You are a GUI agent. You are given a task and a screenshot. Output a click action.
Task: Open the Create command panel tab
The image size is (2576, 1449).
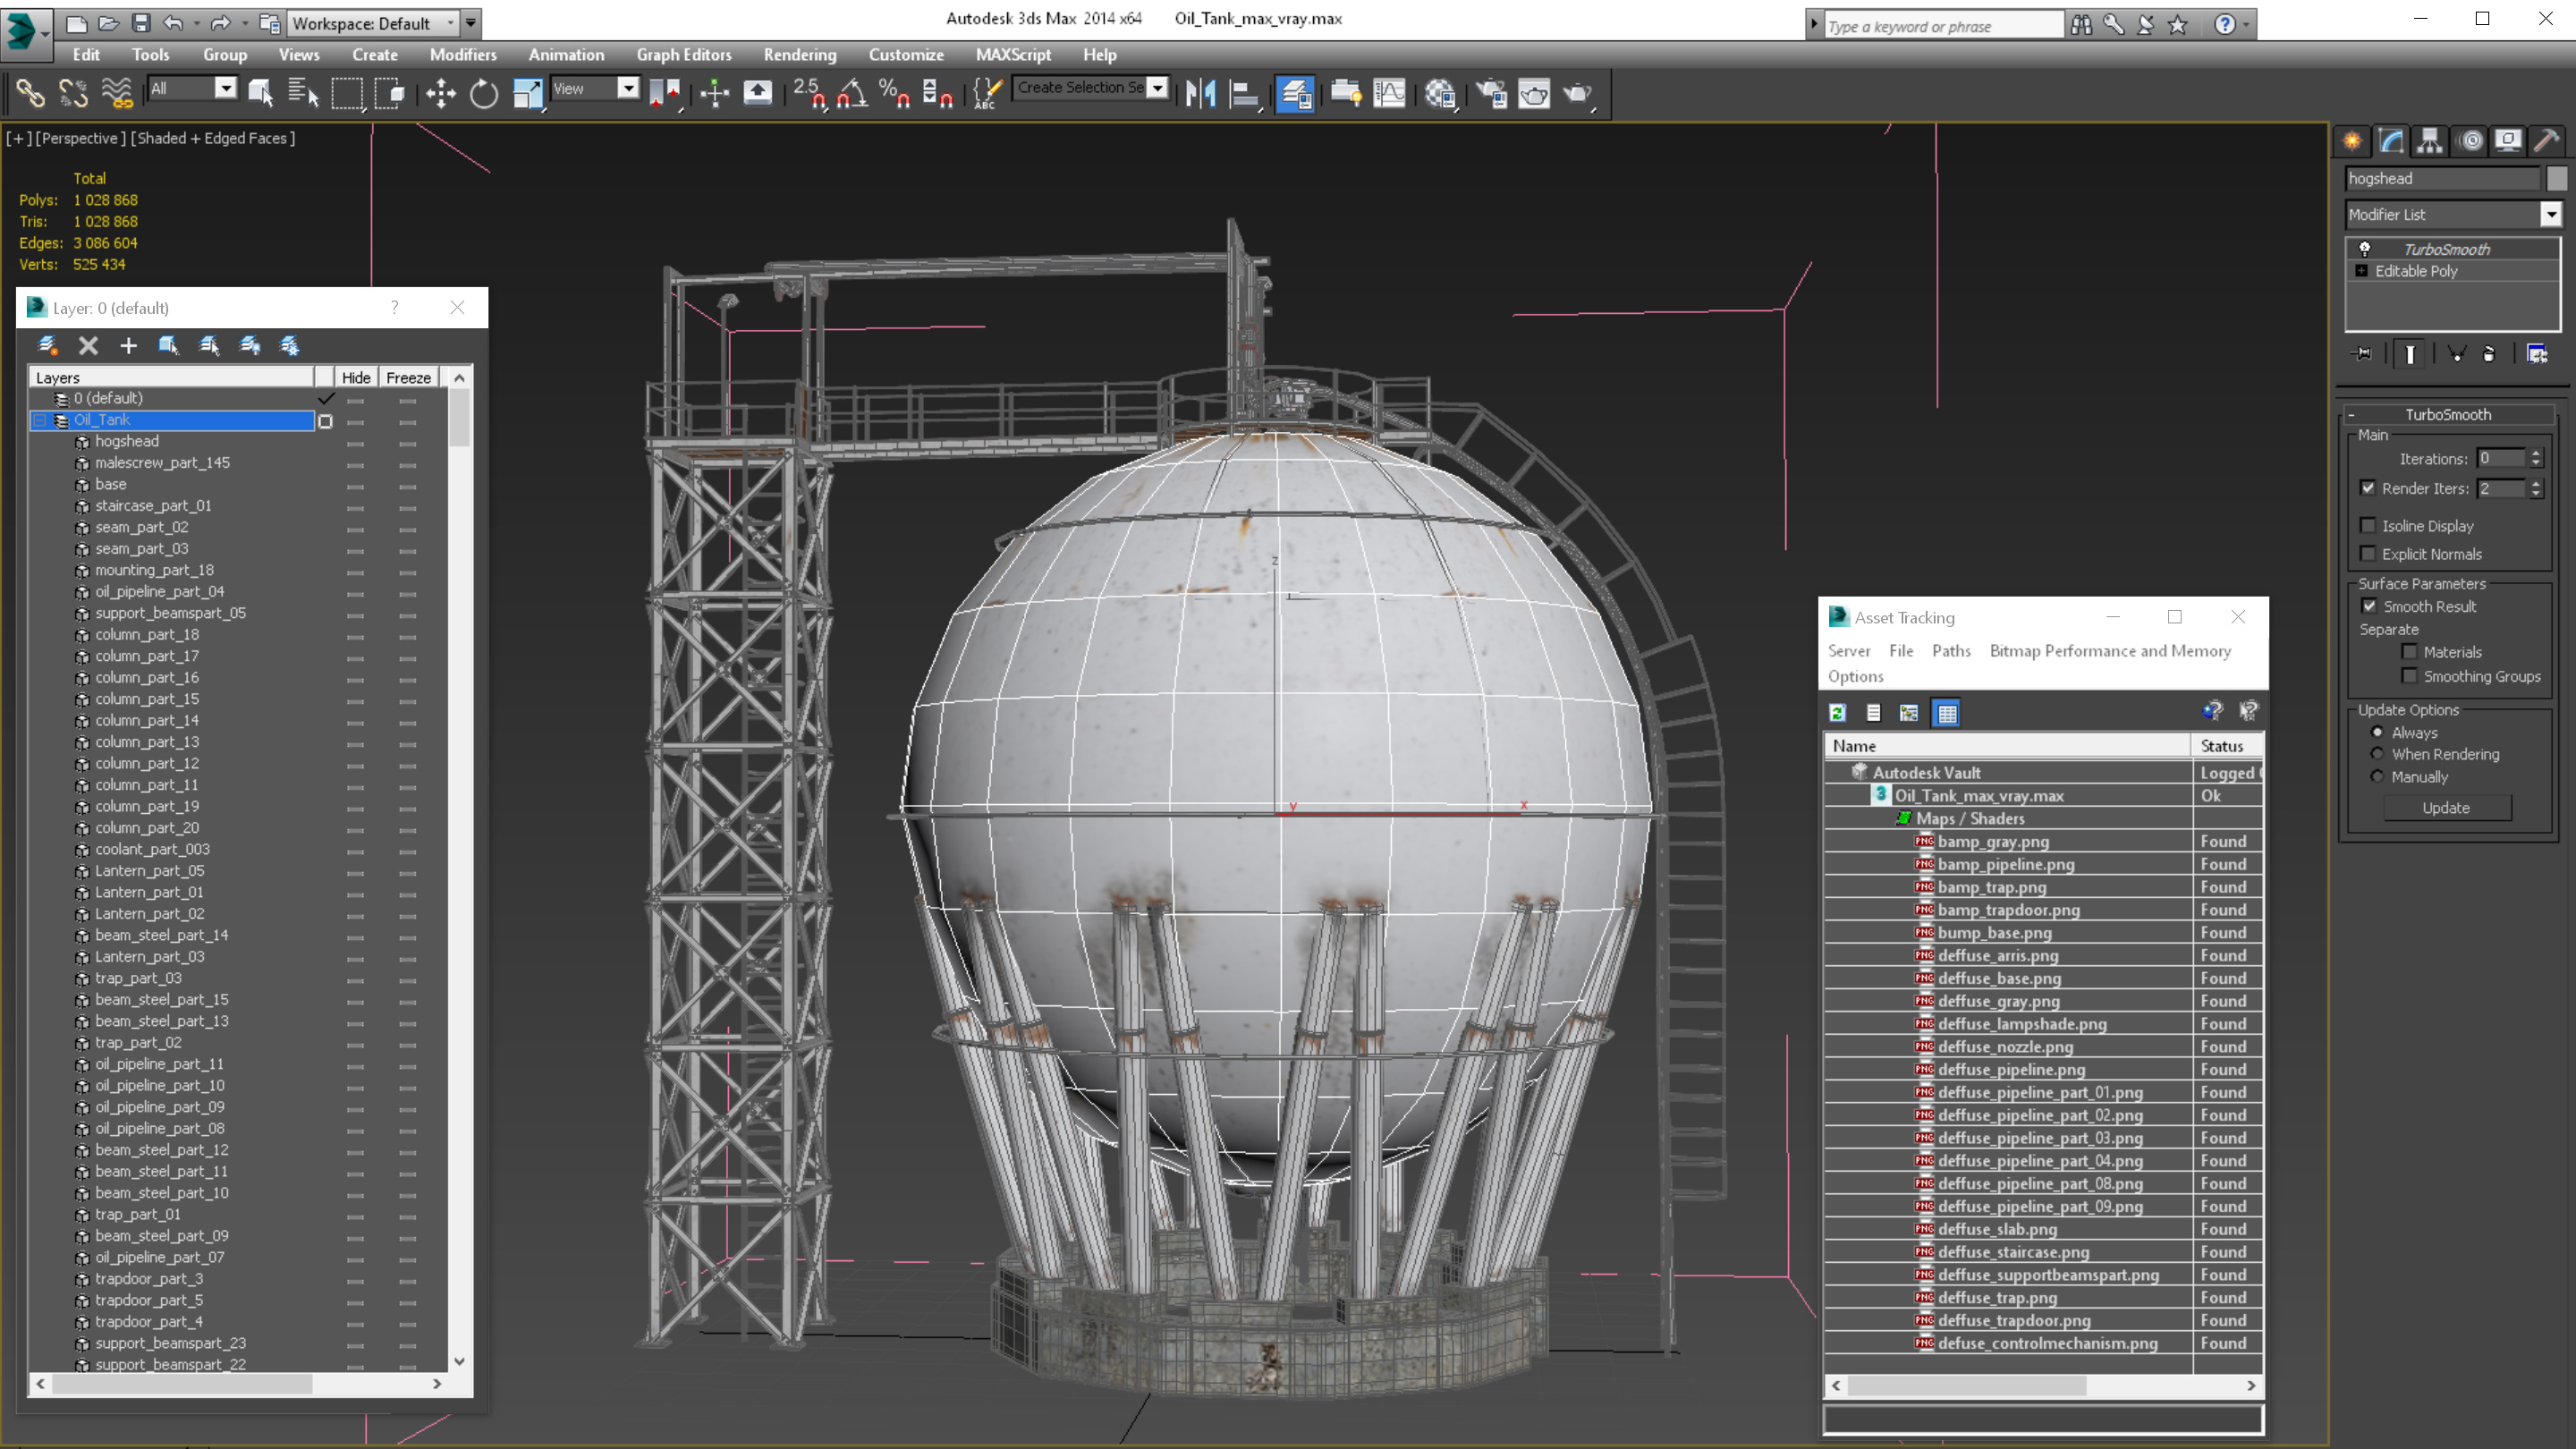(2352, 141)
